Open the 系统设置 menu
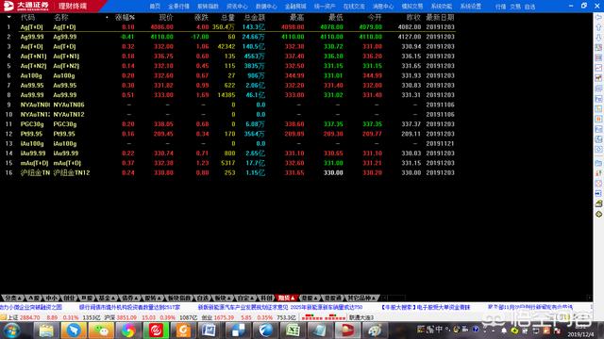The image size is (604, 339). [470, 7]
